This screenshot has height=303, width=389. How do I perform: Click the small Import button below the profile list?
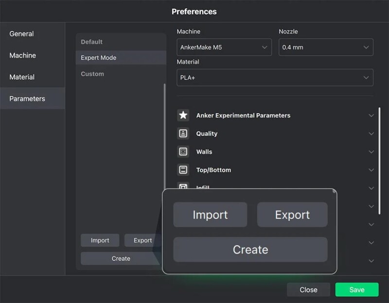(x=100, y=240)
